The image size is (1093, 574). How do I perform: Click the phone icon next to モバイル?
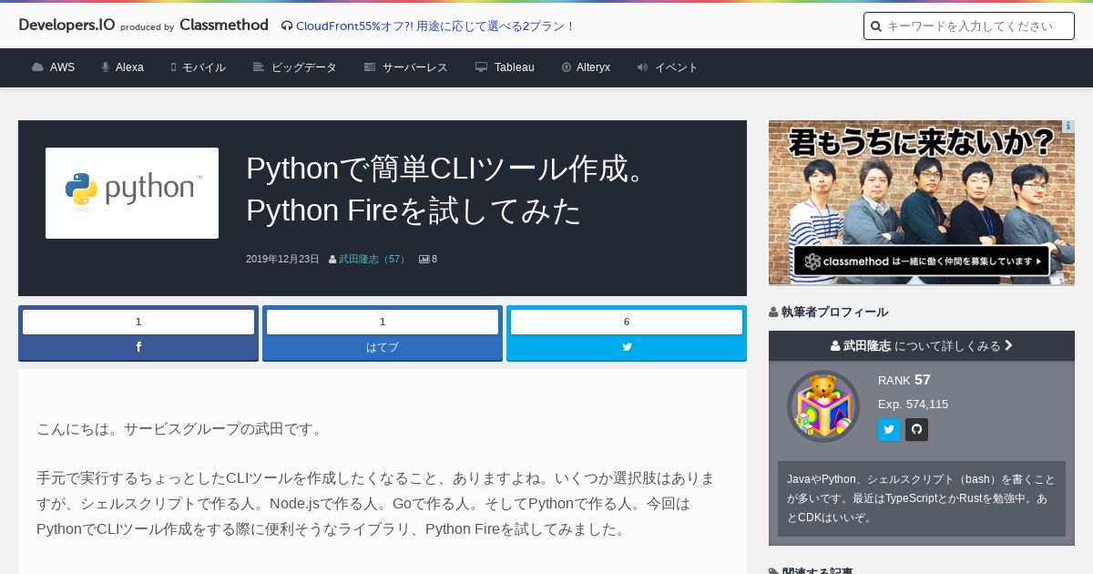(173, 67)
